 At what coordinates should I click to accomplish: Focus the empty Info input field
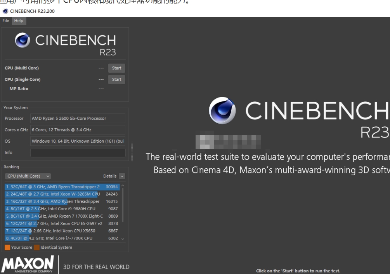pos(78,153)
